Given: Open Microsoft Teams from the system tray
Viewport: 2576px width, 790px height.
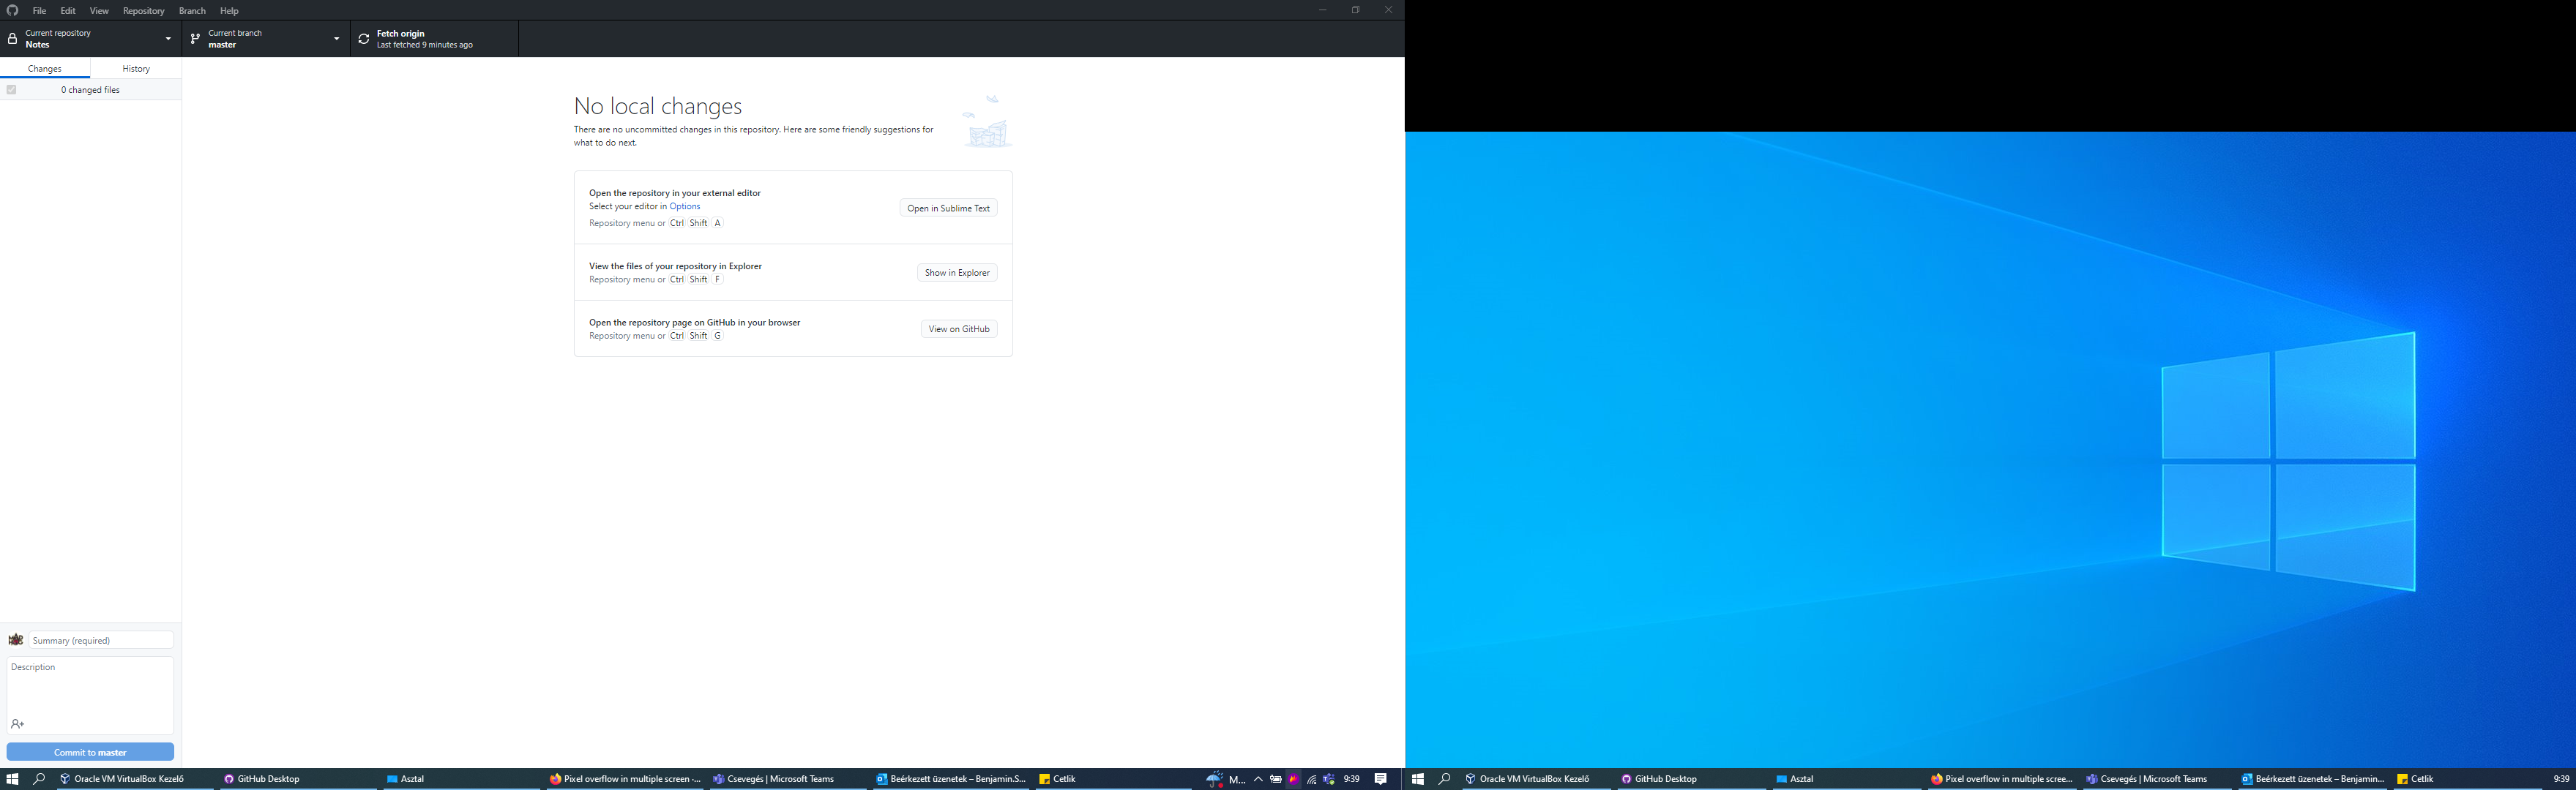Looking at the screenshot, I should [1328, 780].
